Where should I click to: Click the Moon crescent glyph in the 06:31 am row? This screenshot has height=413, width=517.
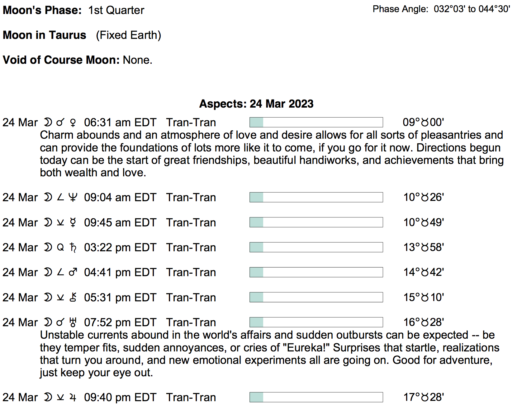48,123
